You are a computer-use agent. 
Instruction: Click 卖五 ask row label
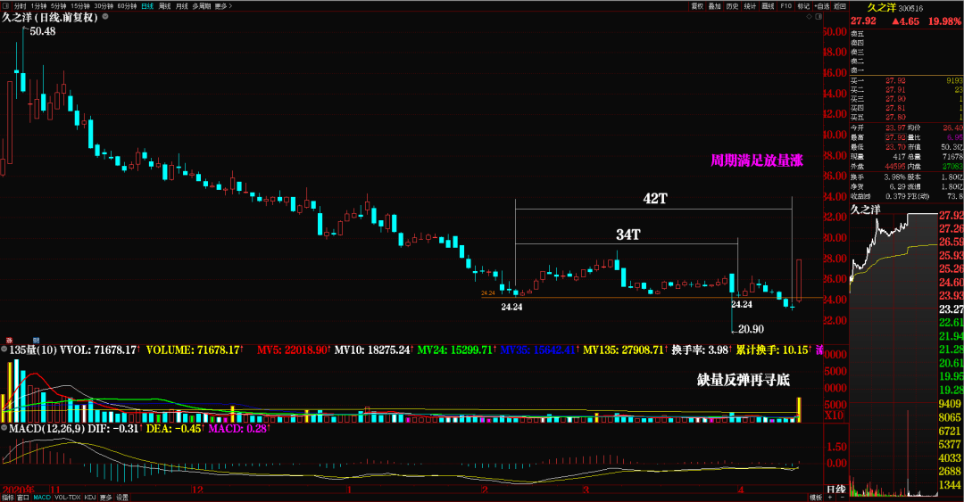(857, 34)
